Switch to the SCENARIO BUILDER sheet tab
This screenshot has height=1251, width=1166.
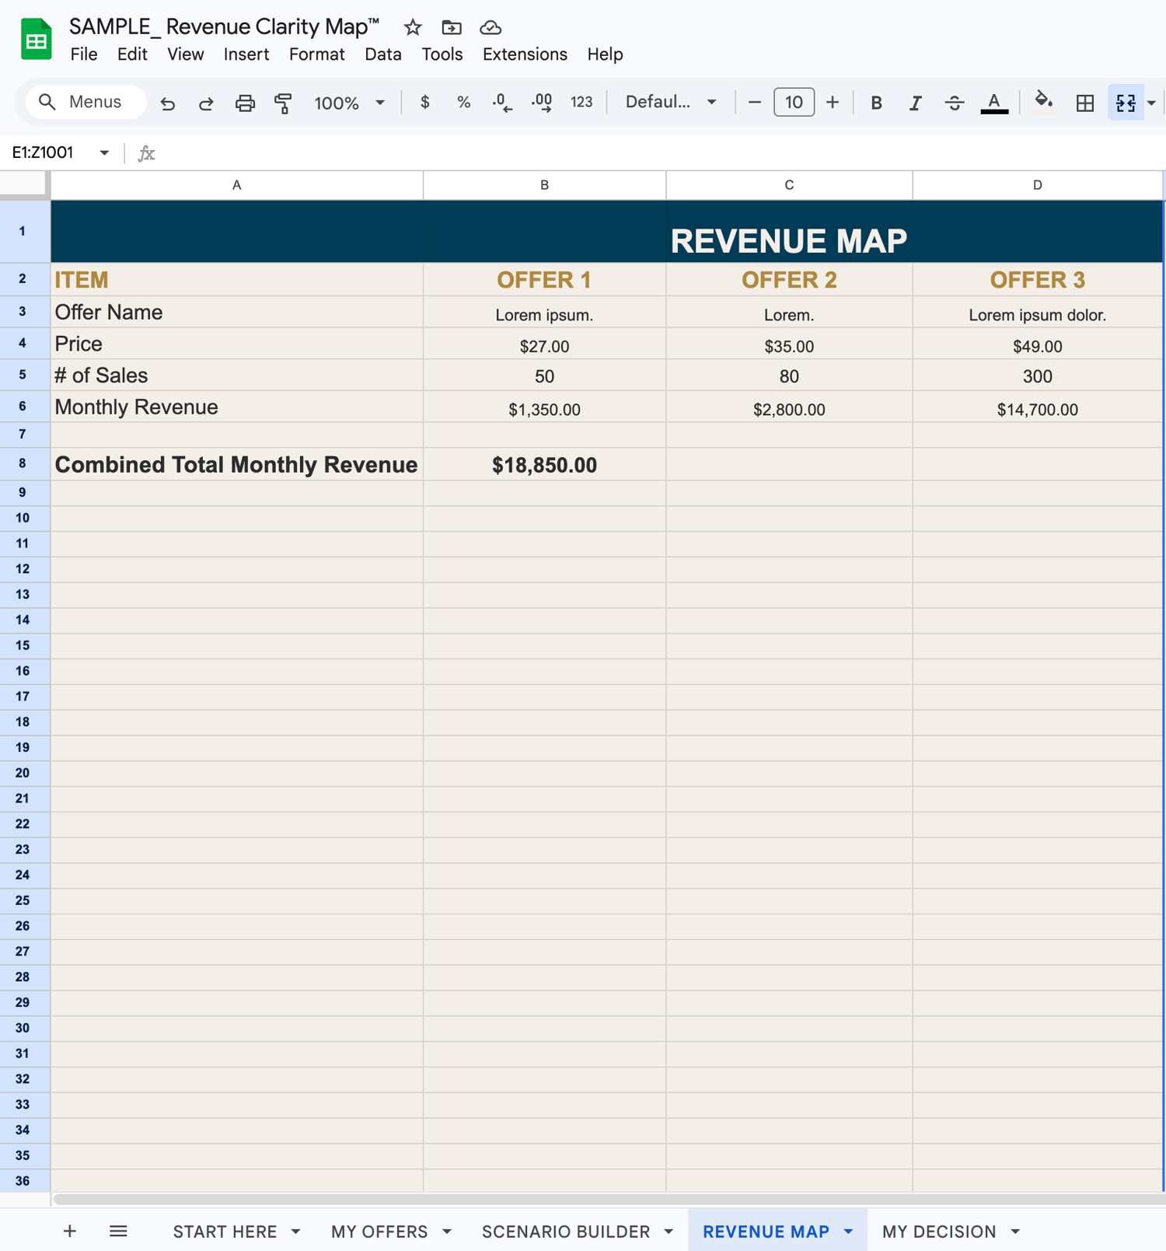565,1232
